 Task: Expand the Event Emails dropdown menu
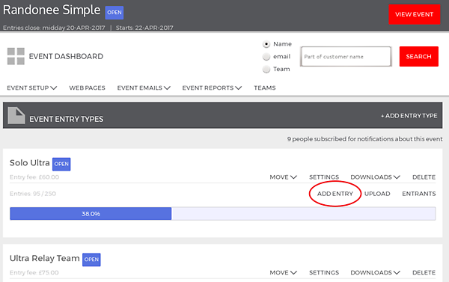(144, 88)
